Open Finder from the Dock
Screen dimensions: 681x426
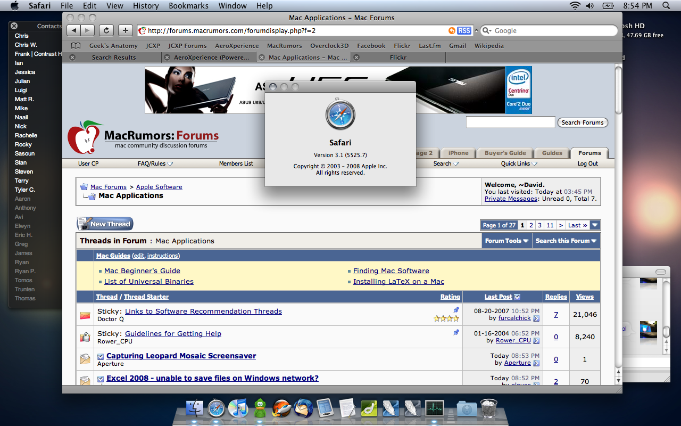click(195, 409)
